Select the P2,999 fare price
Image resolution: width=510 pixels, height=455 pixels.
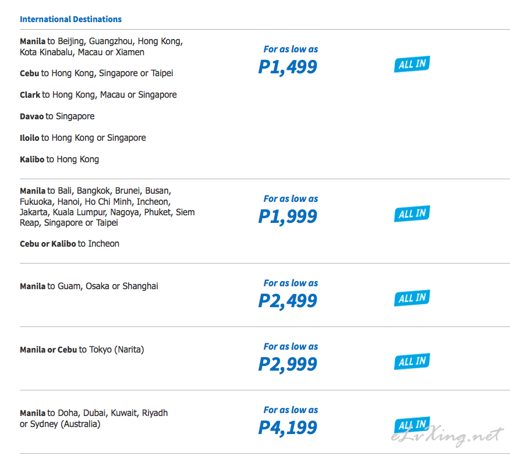[x=288, y=364]
